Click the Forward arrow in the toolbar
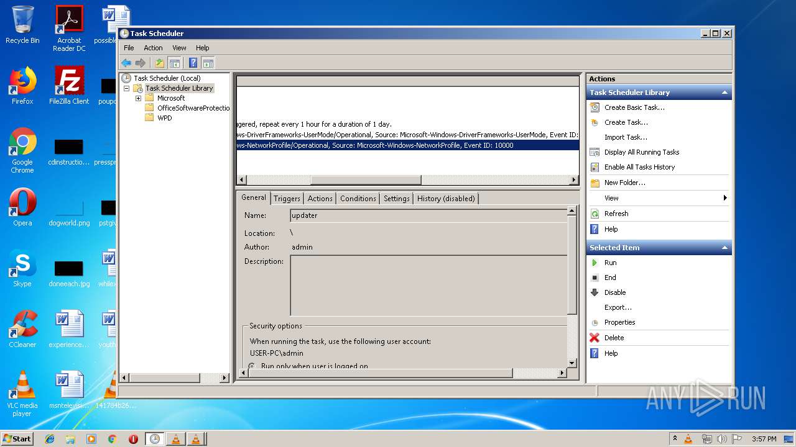The image size is (796, 447). click(141, 63)
